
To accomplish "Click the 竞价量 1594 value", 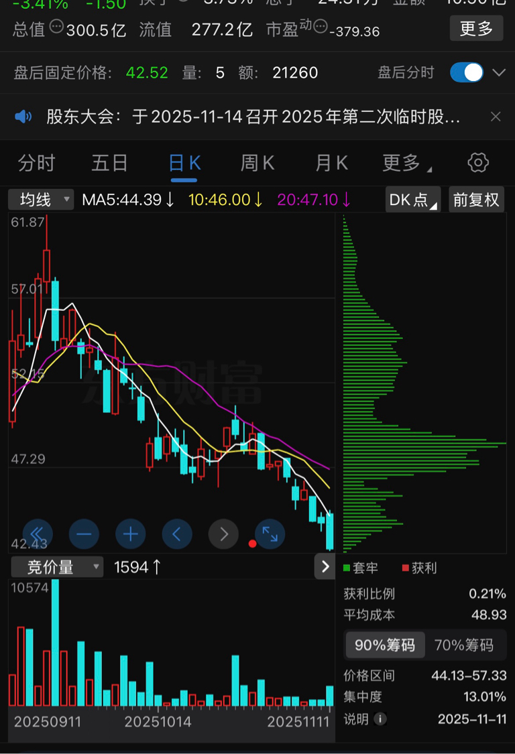I will [137, 567].
